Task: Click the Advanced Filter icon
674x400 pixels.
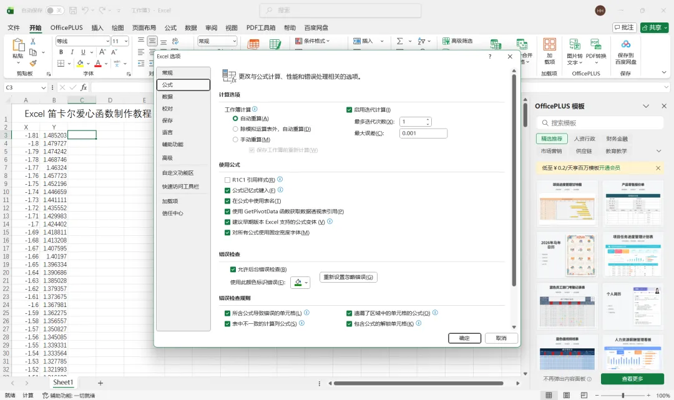Action: click(x=446, y=41)
